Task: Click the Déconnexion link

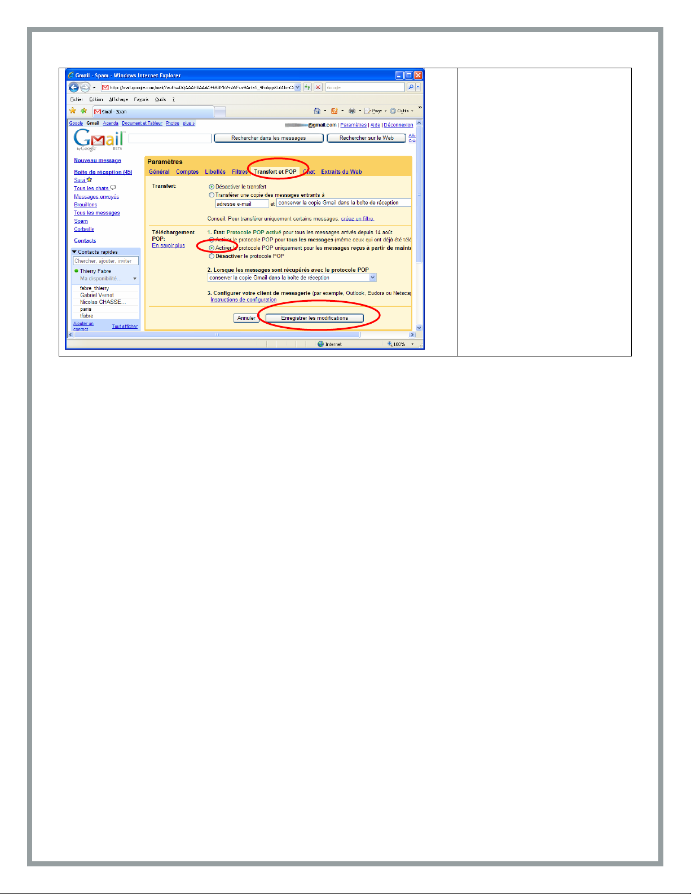Action: pos(398,125)
